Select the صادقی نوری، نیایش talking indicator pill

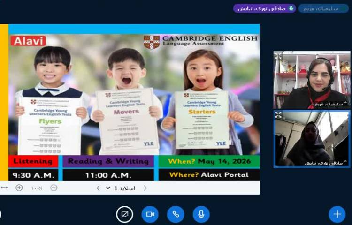[x=264, y=8]
